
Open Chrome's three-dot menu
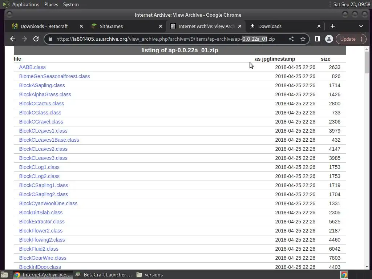(x=361, y=39)
